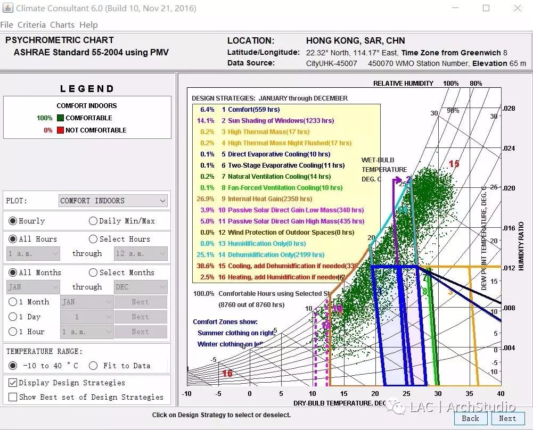Image resolution: width=533 pixels, height=430 pixels.
Task: Toggle strategy 6 Two-Stage Evaporative Cooling
Action: [x=272, y=166]
